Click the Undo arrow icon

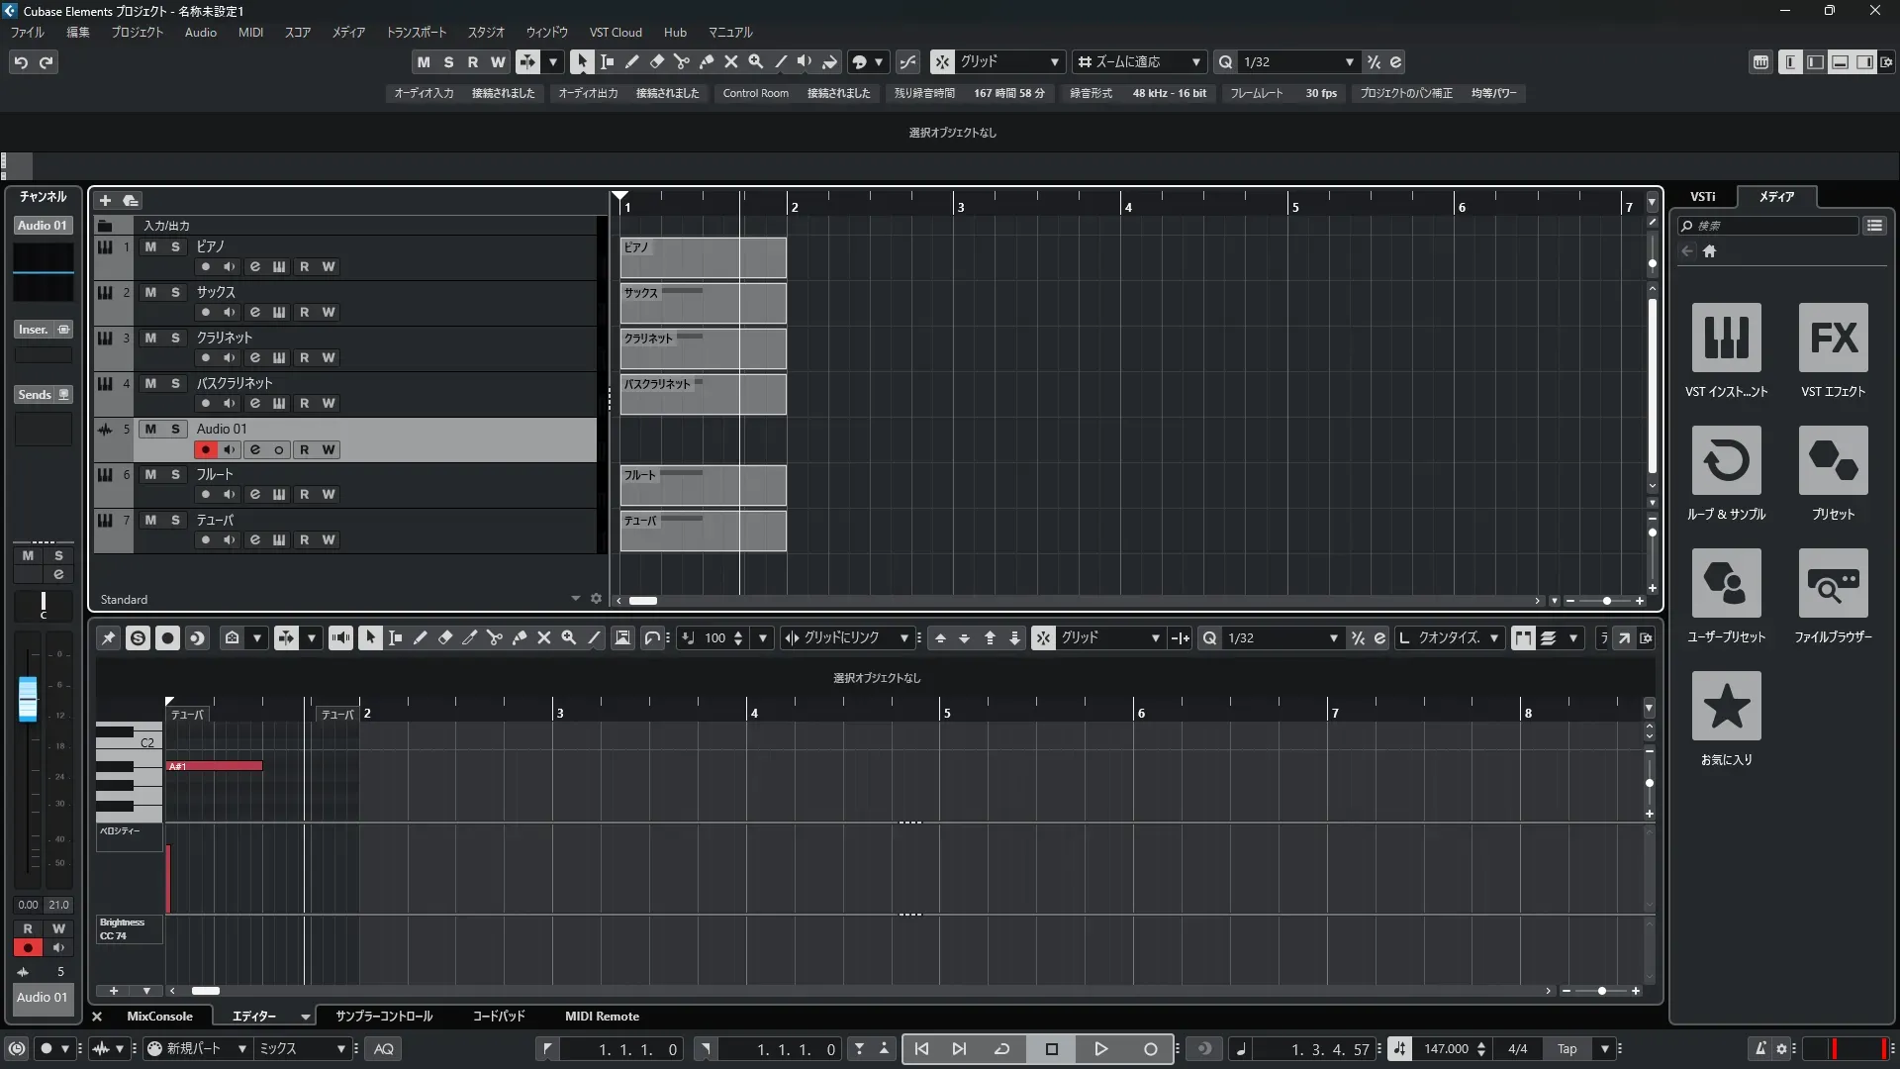[21, 62]
